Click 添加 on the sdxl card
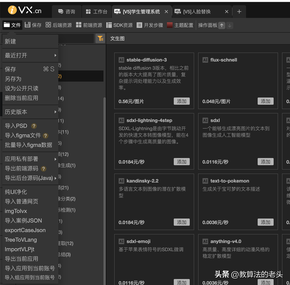Image resolution: width=290 pixels, height=285 pixels. click(266, 162)
